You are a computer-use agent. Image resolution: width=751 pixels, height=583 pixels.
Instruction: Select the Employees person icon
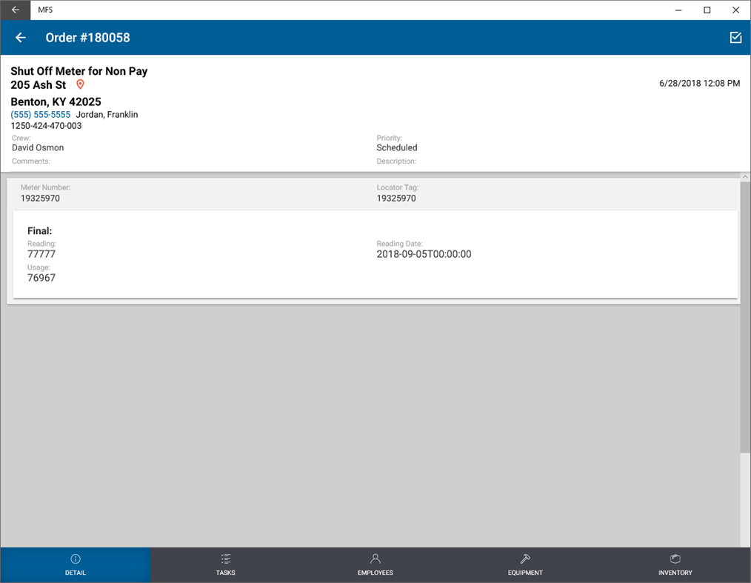coord(375,559)
